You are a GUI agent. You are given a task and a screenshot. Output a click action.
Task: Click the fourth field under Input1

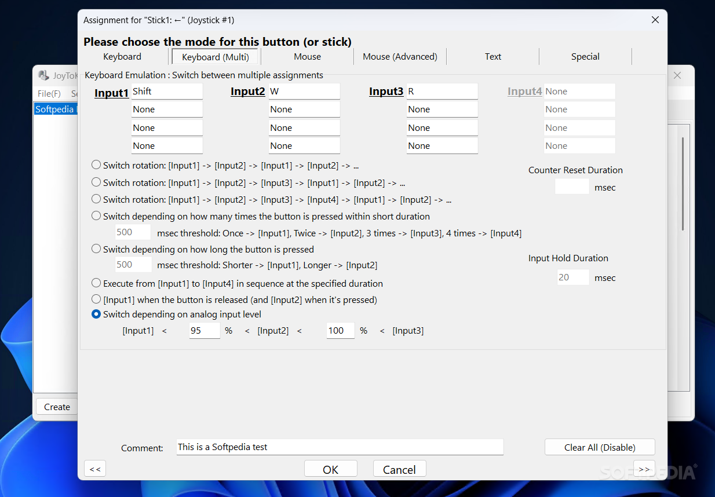(x=167, y=146)
